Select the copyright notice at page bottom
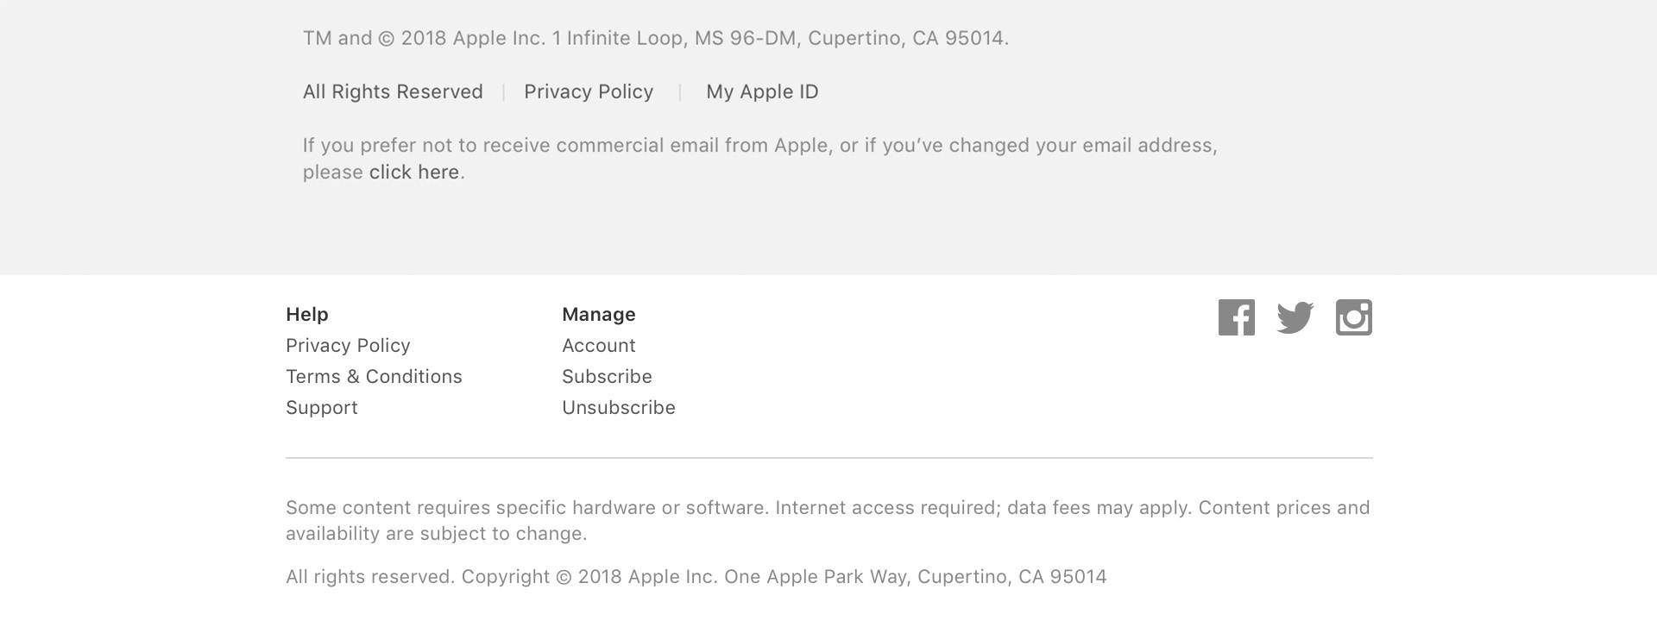The image size is (1657, 627). [x=696, y=576]
